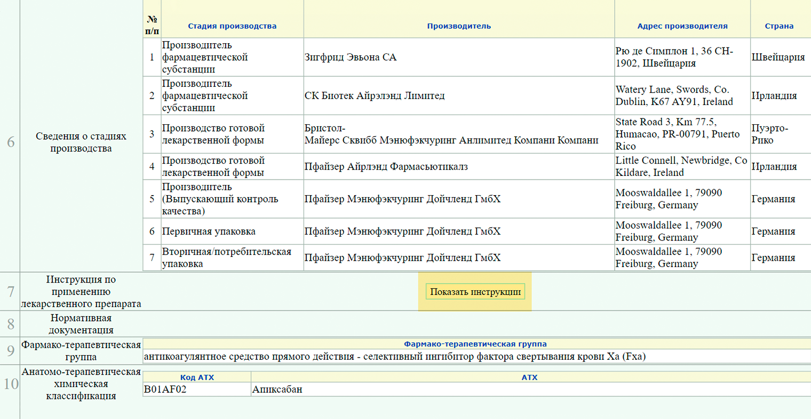The image size is (811, 419).
Task: Click address 'Little Connell, Newbridge, Co Kildare'
Action: pos(681,166)
